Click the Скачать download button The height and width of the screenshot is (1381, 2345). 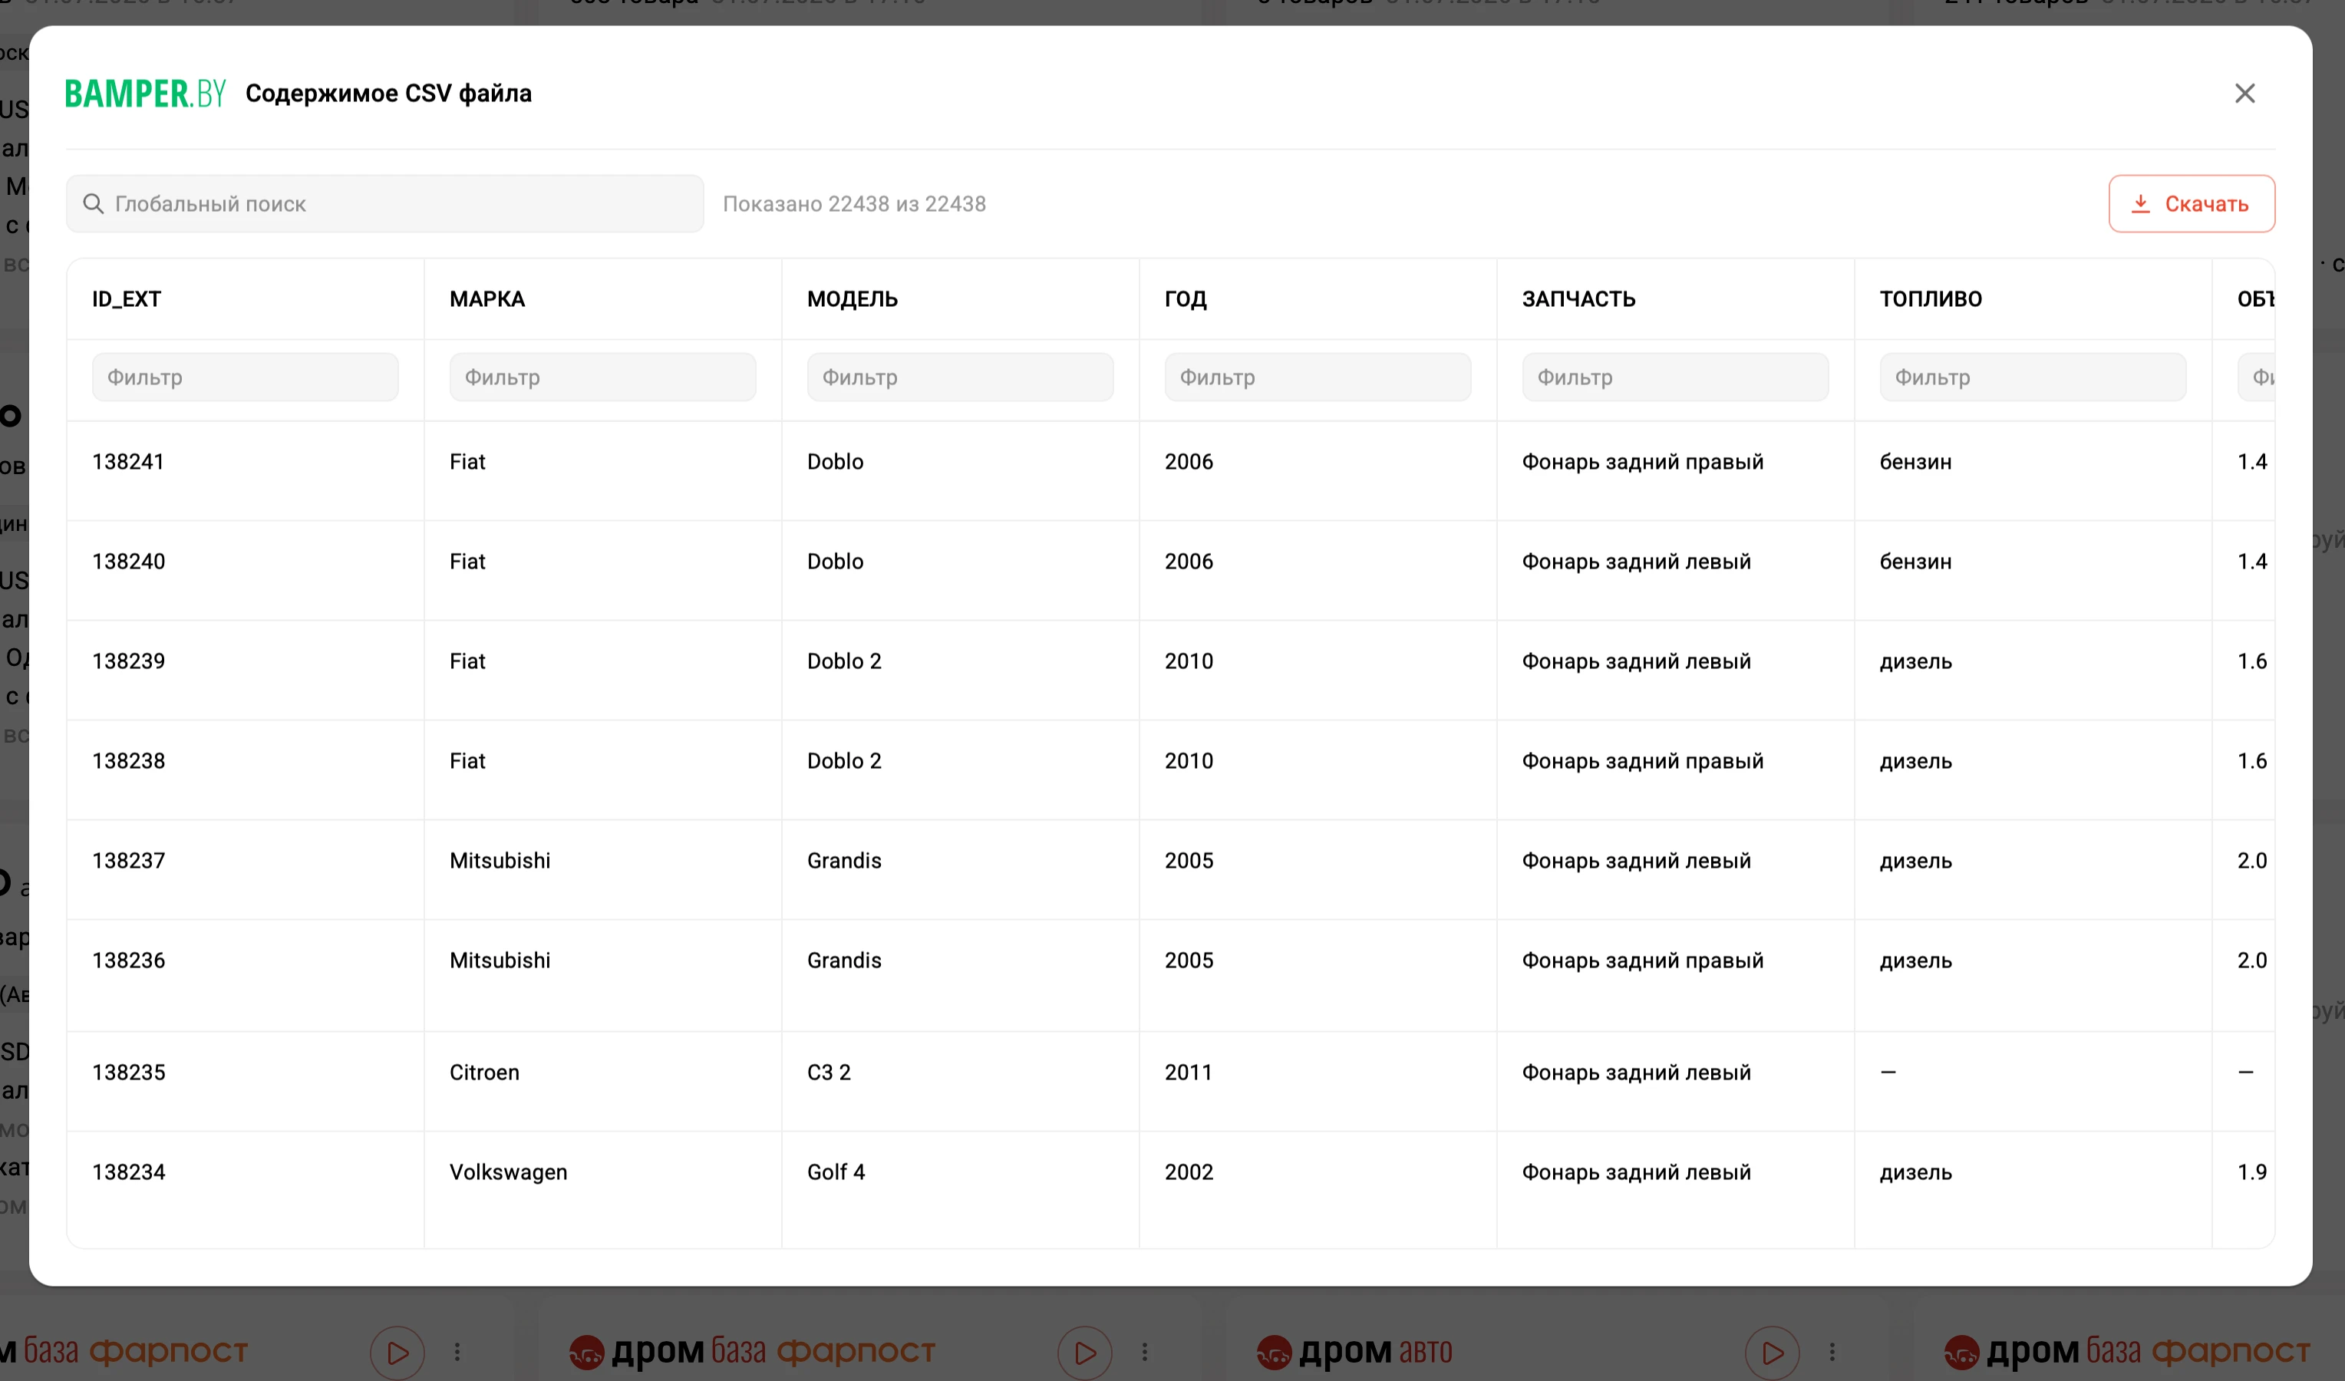2192,204
